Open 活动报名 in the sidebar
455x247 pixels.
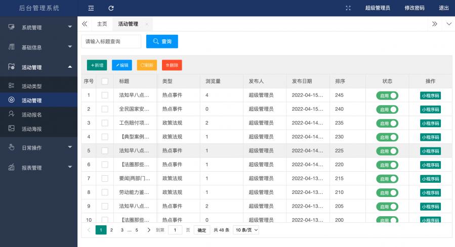coord(31,115)
